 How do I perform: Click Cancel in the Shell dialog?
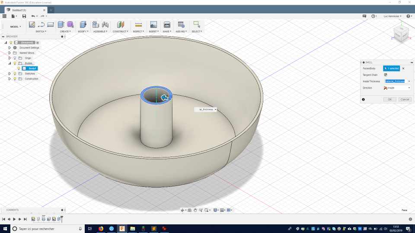(405, 99)
